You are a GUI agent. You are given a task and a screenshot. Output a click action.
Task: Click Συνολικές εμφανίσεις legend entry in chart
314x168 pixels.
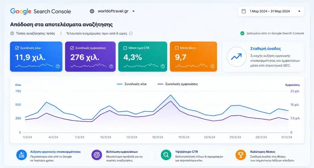tap(178, 84)
